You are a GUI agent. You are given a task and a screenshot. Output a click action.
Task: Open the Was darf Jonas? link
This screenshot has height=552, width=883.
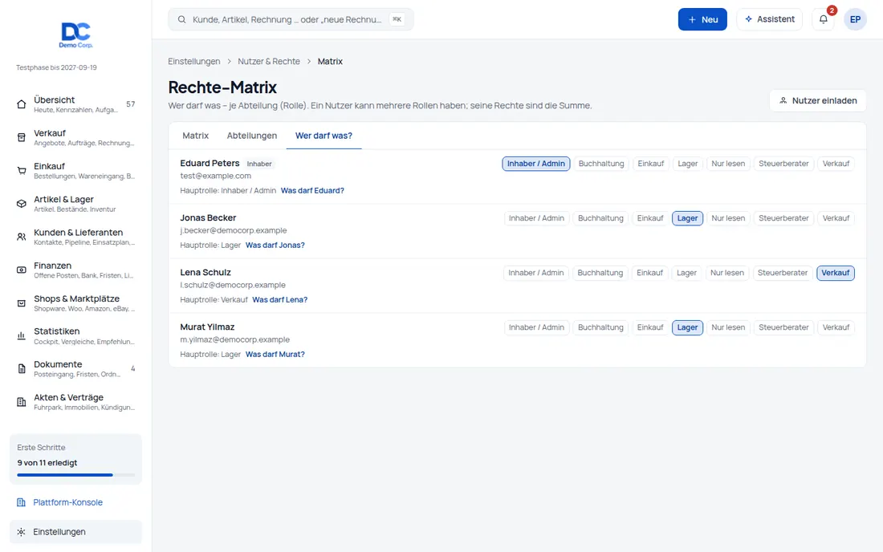coord(275,246)
